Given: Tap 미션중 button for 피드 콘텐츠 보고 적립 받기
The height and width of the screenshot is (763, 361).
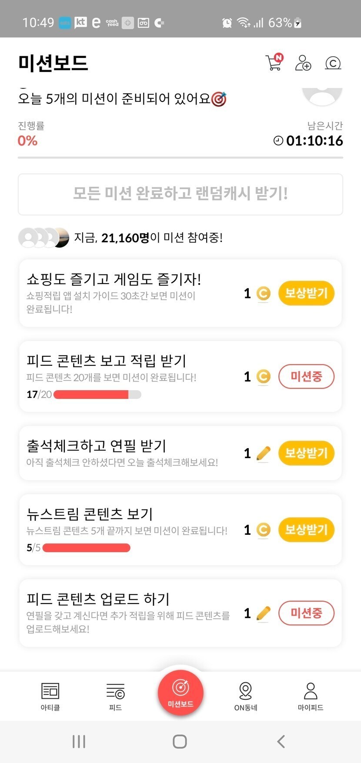Looking at the screenshot, I should point(306,377).
